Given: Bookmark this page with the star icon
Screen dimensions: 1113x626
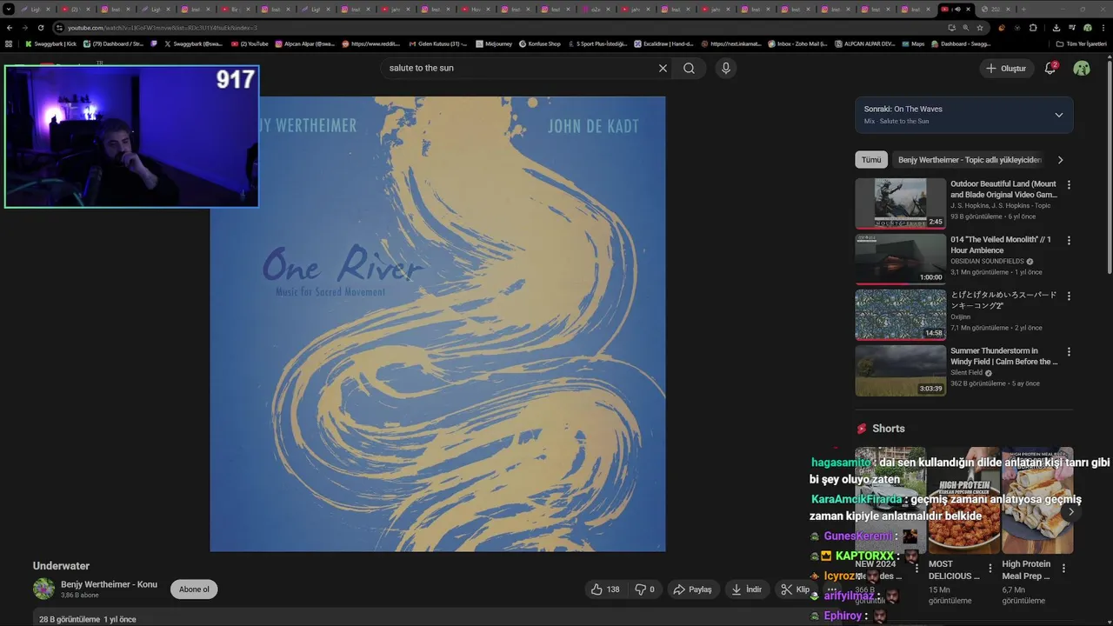Looking at the screenshot, I should [x=980, y=28].
